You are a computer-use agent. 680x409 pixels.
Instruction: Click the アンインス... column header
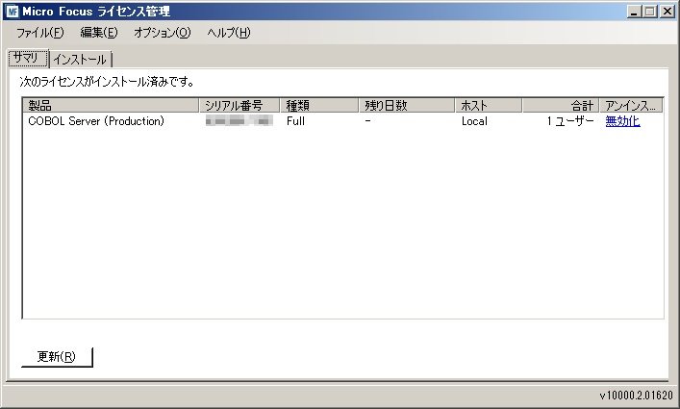(631, 106)
